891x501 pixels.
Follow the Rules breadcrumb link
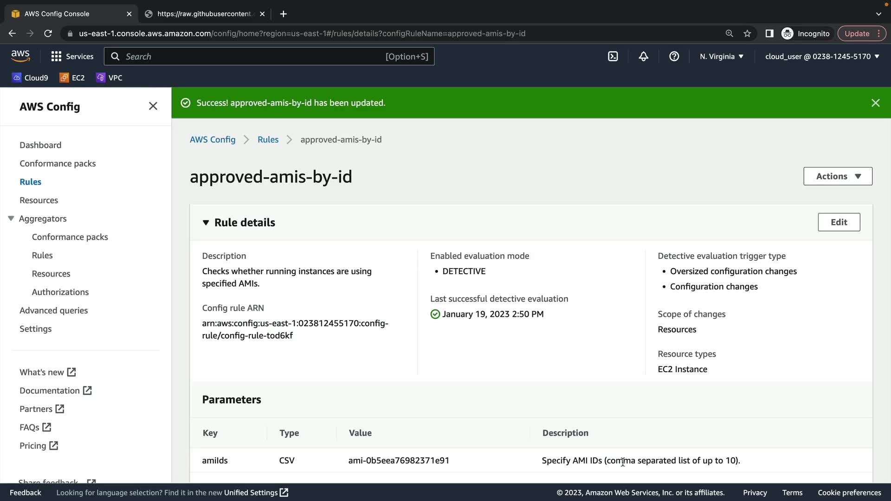click(268, 140)
